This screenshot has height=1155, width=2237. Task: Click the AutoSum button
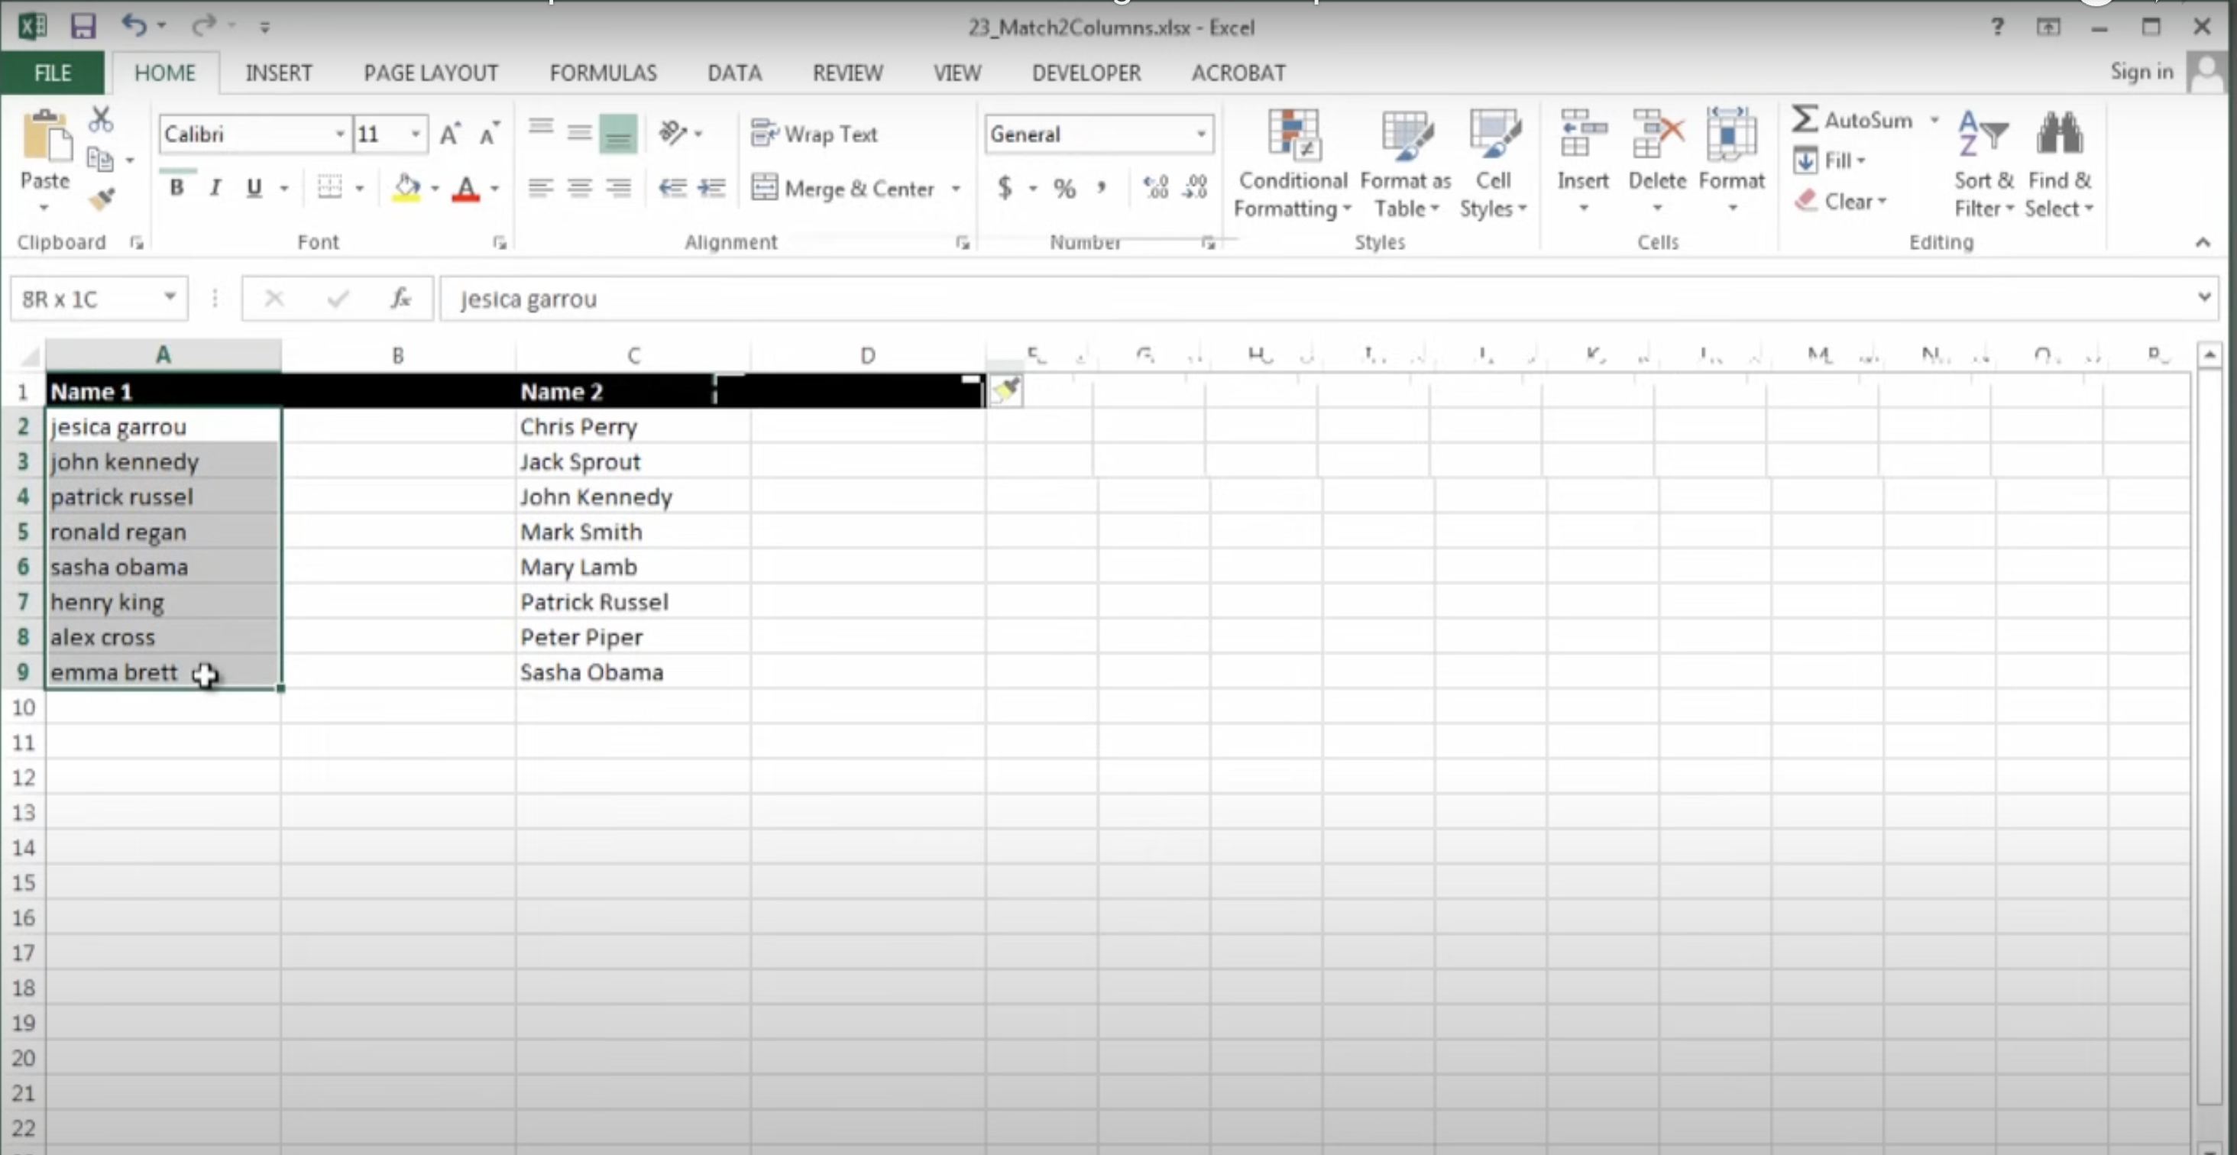point(1852,120)
